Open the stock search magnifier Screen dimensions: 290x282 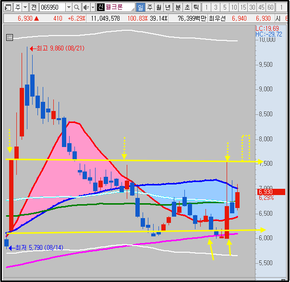[76, 7]
